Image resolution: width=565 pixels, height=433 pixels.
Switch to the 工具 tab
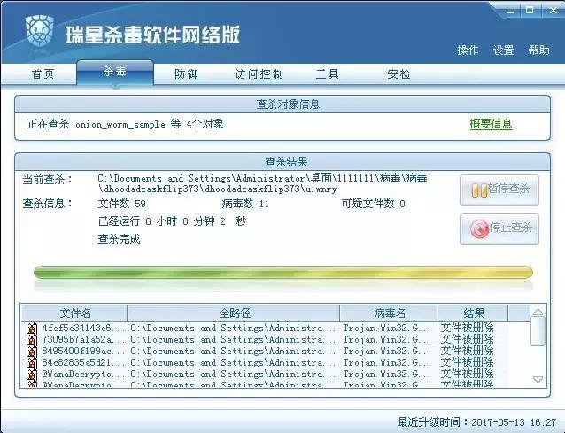point(327,74)
